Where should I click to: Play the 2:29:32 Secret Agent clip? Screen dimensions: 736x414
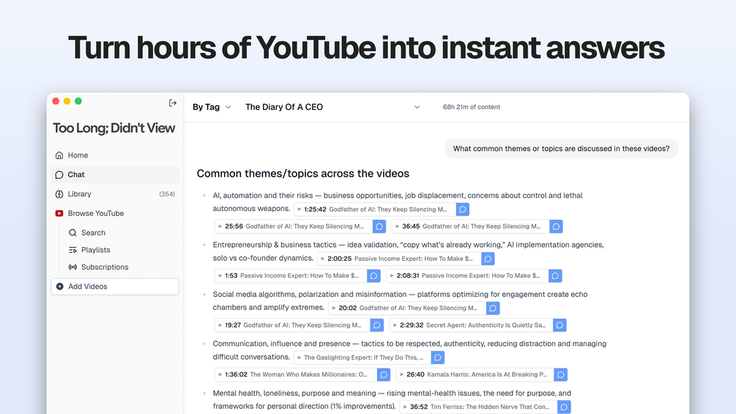tap(472, 325)
